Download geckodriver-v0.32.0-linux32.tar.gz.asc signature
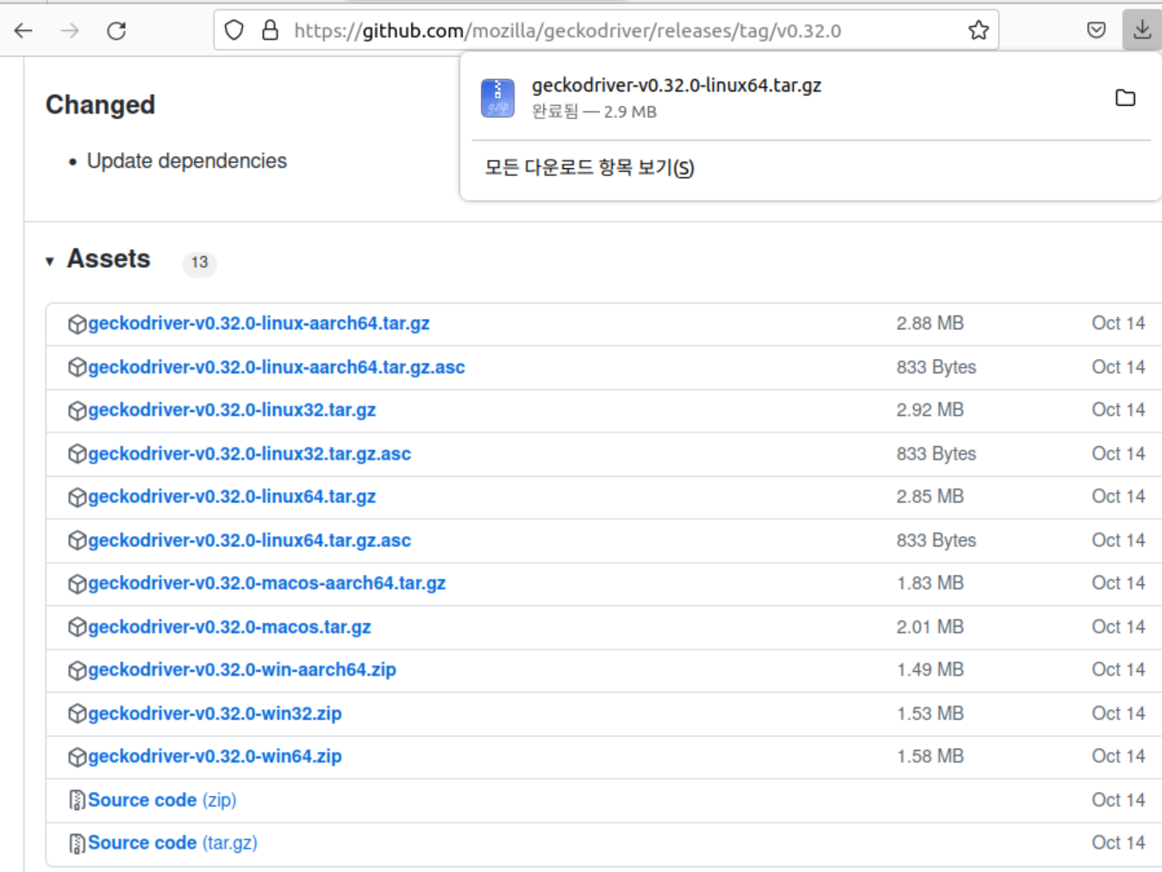 pos(249,454)
